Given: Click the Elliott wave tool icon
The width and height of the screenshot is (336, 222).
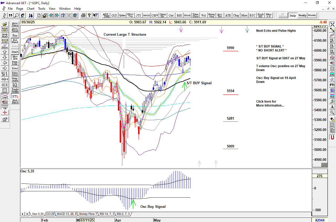Looking at the screenshot, I should coord(5,46).
